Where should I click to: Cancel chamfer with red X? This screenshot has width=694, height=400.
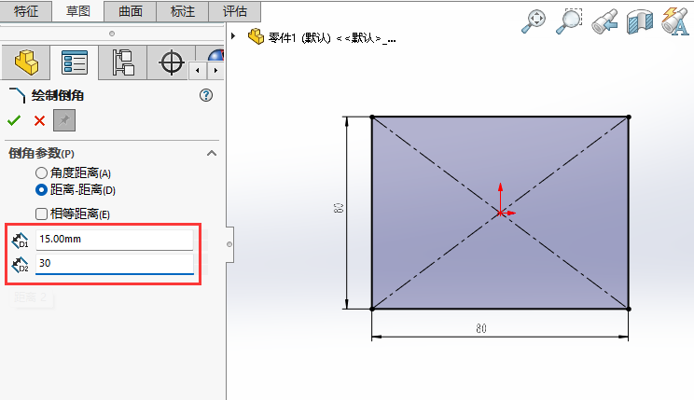pos(39,120)
